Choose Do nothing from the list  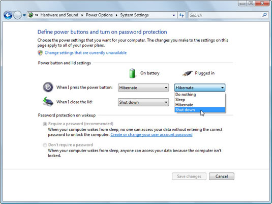point(200,95)
